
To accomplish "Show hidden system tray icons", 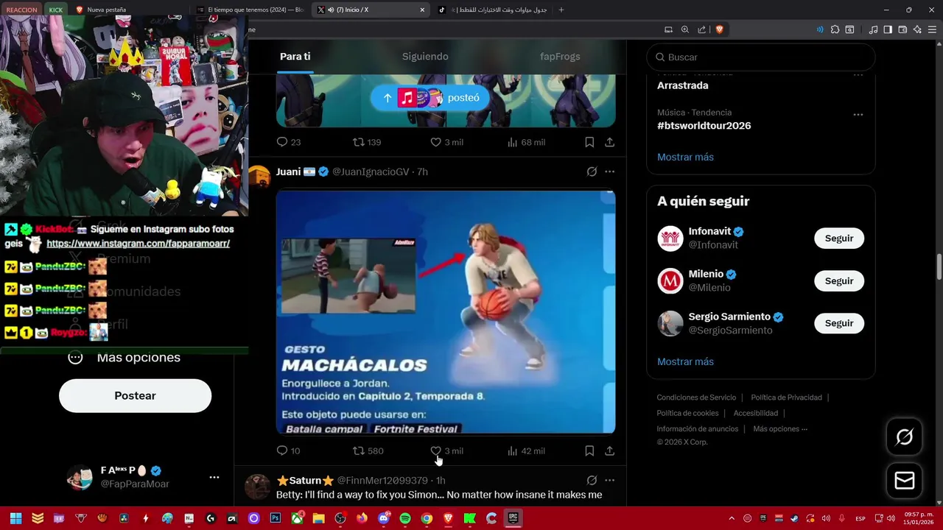I will (732, 518).
